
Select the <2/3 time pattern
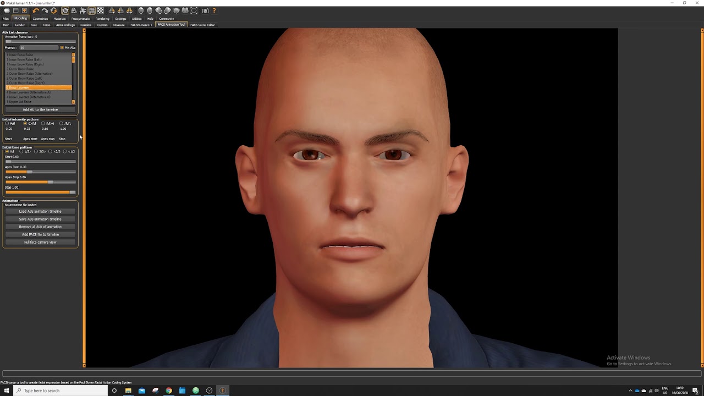click(x=50, y=151)
